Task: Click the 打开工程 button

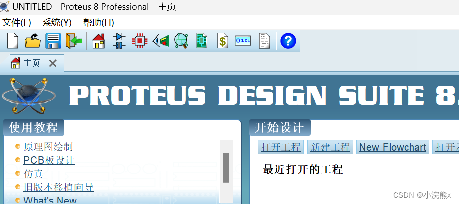Action: pyautogui.click(x=281, y=147)
